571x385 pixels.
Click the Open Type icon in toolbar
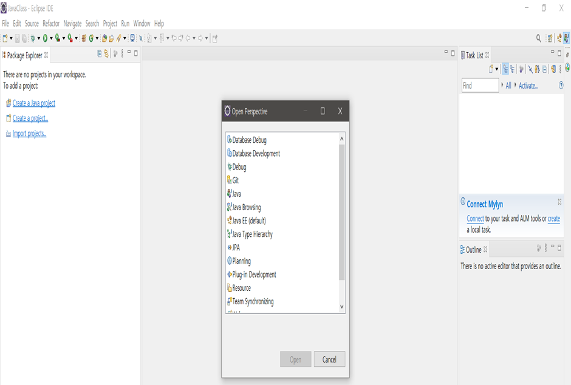104,38
